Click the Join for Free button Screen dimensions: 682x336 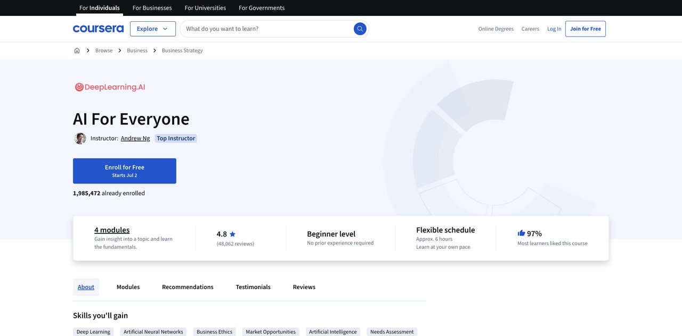(x=586, y=29)
